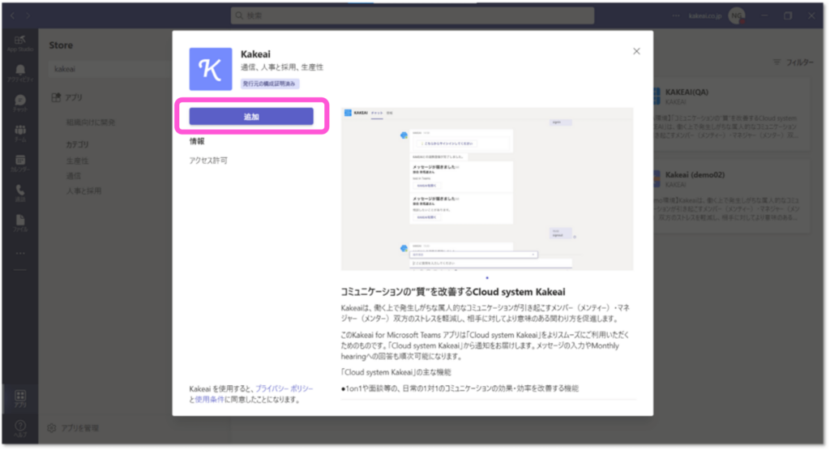Click the 追加 (Add) button
The height and width of the screenshot is (450, 830).
coord(251,117)
